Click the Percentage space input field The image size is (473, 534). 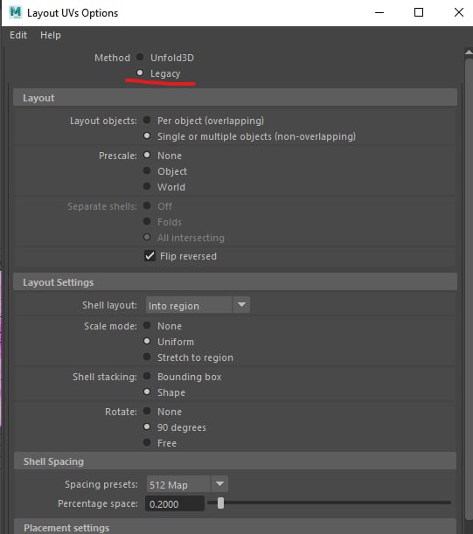pos(175,503)
